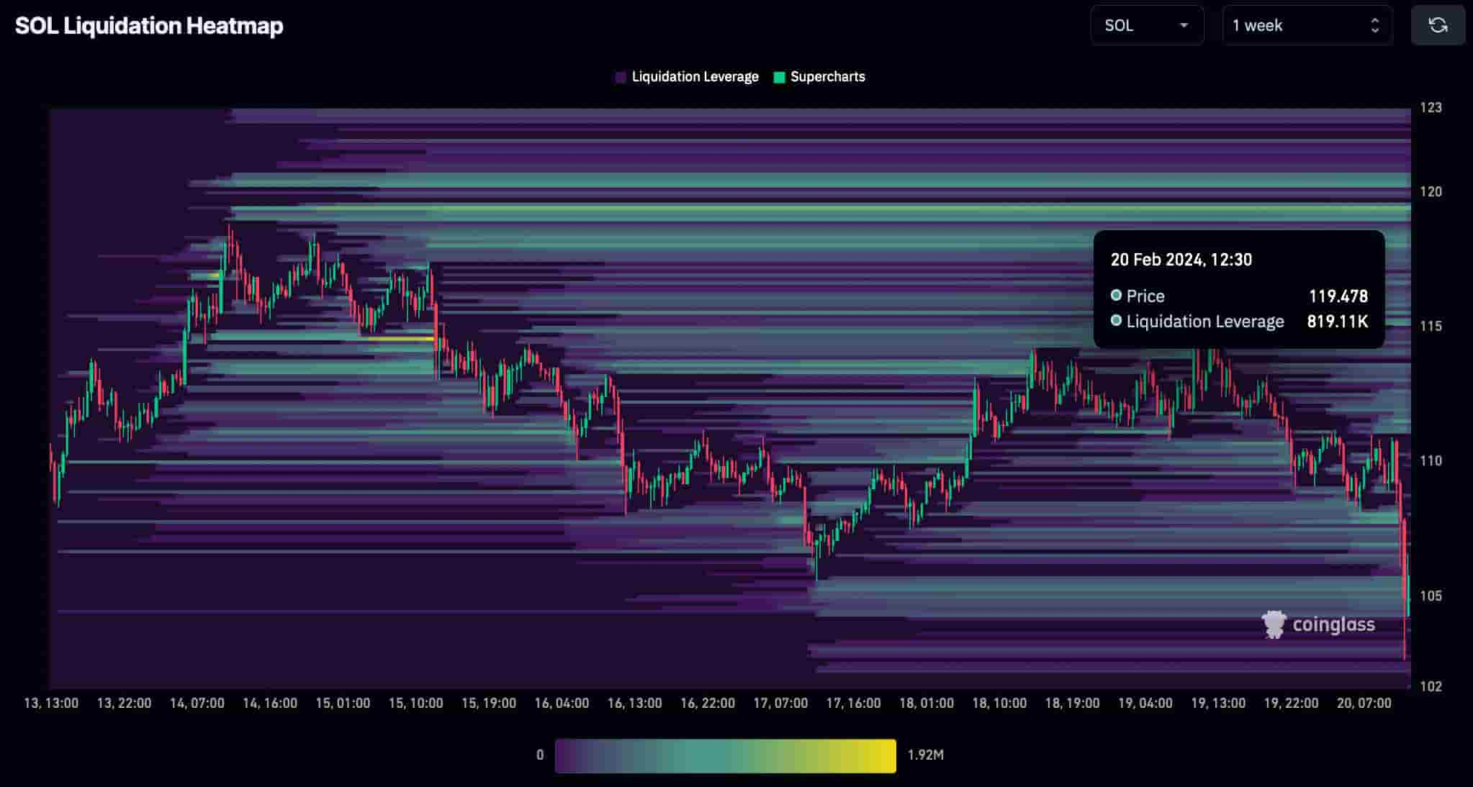Viewport: 1473px width, 787px height.
Task: Click the 15, 01:00 time axis label
Action: (343, 703)
